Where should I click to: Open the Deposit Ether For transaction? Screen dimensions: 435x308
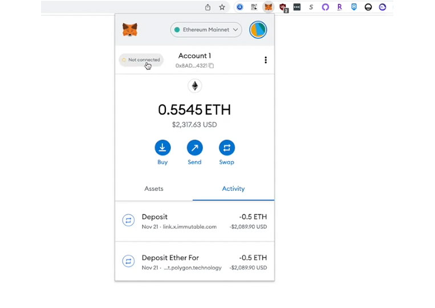point(195,262)
